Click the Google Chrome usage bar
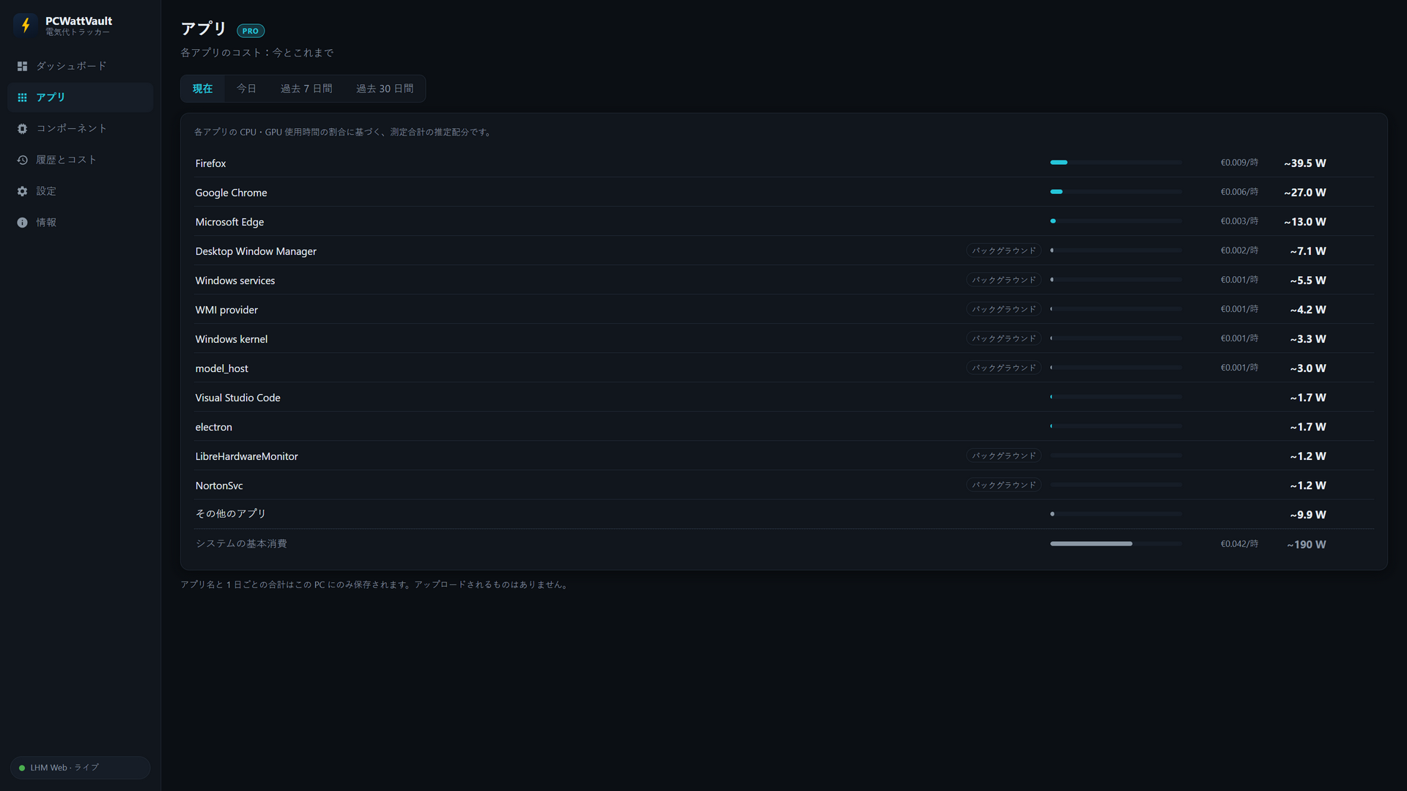Screen dimensions: 1407x791 (x=1115, y=192)
